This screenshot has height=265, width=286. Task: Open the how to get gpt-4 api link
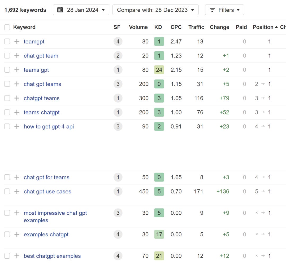pos(49,127)
